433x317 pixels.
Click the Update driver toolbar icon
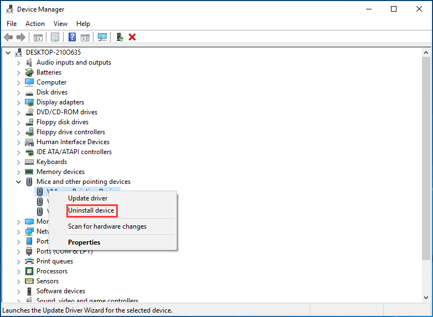coord(119,37)
